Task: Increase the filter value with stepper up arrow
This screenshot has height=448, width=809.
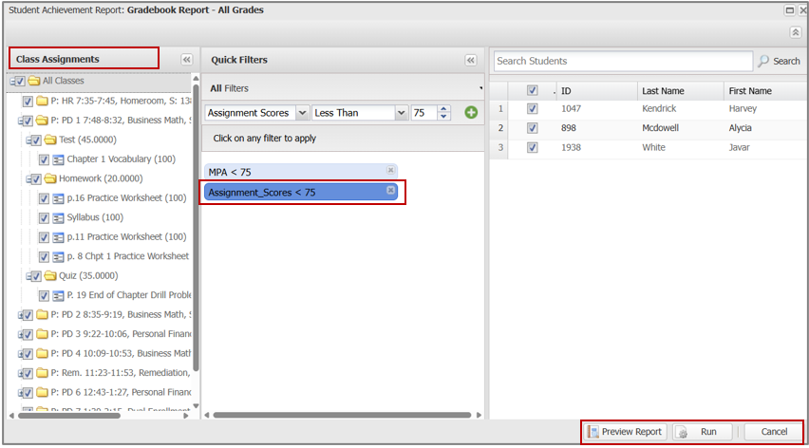Action: 444,108
